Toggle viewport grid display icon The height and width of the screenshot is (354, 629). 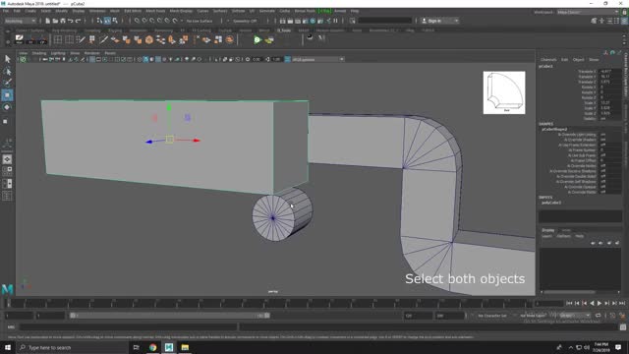point(92,59)
